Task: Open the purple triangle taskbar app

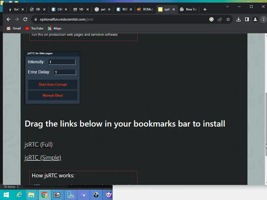Action: [84, 195]
